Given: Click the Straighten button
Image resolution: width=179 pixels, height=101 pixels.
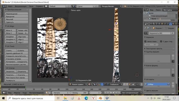Looking at the screenshot, I should click(10, 37).
